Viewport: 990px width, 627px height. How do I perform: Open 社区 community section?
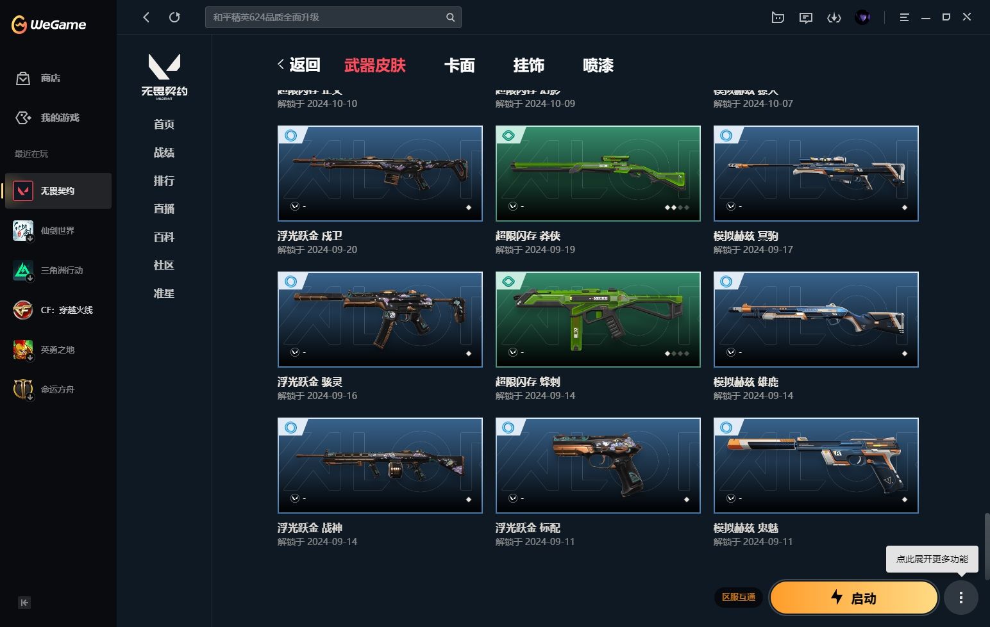pyautogui.click(x=164, y=265)
